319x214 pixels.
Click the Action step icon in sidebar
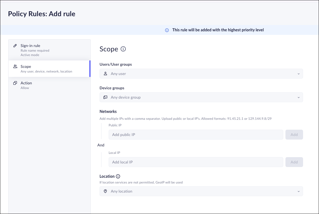[x=15, y=83]
